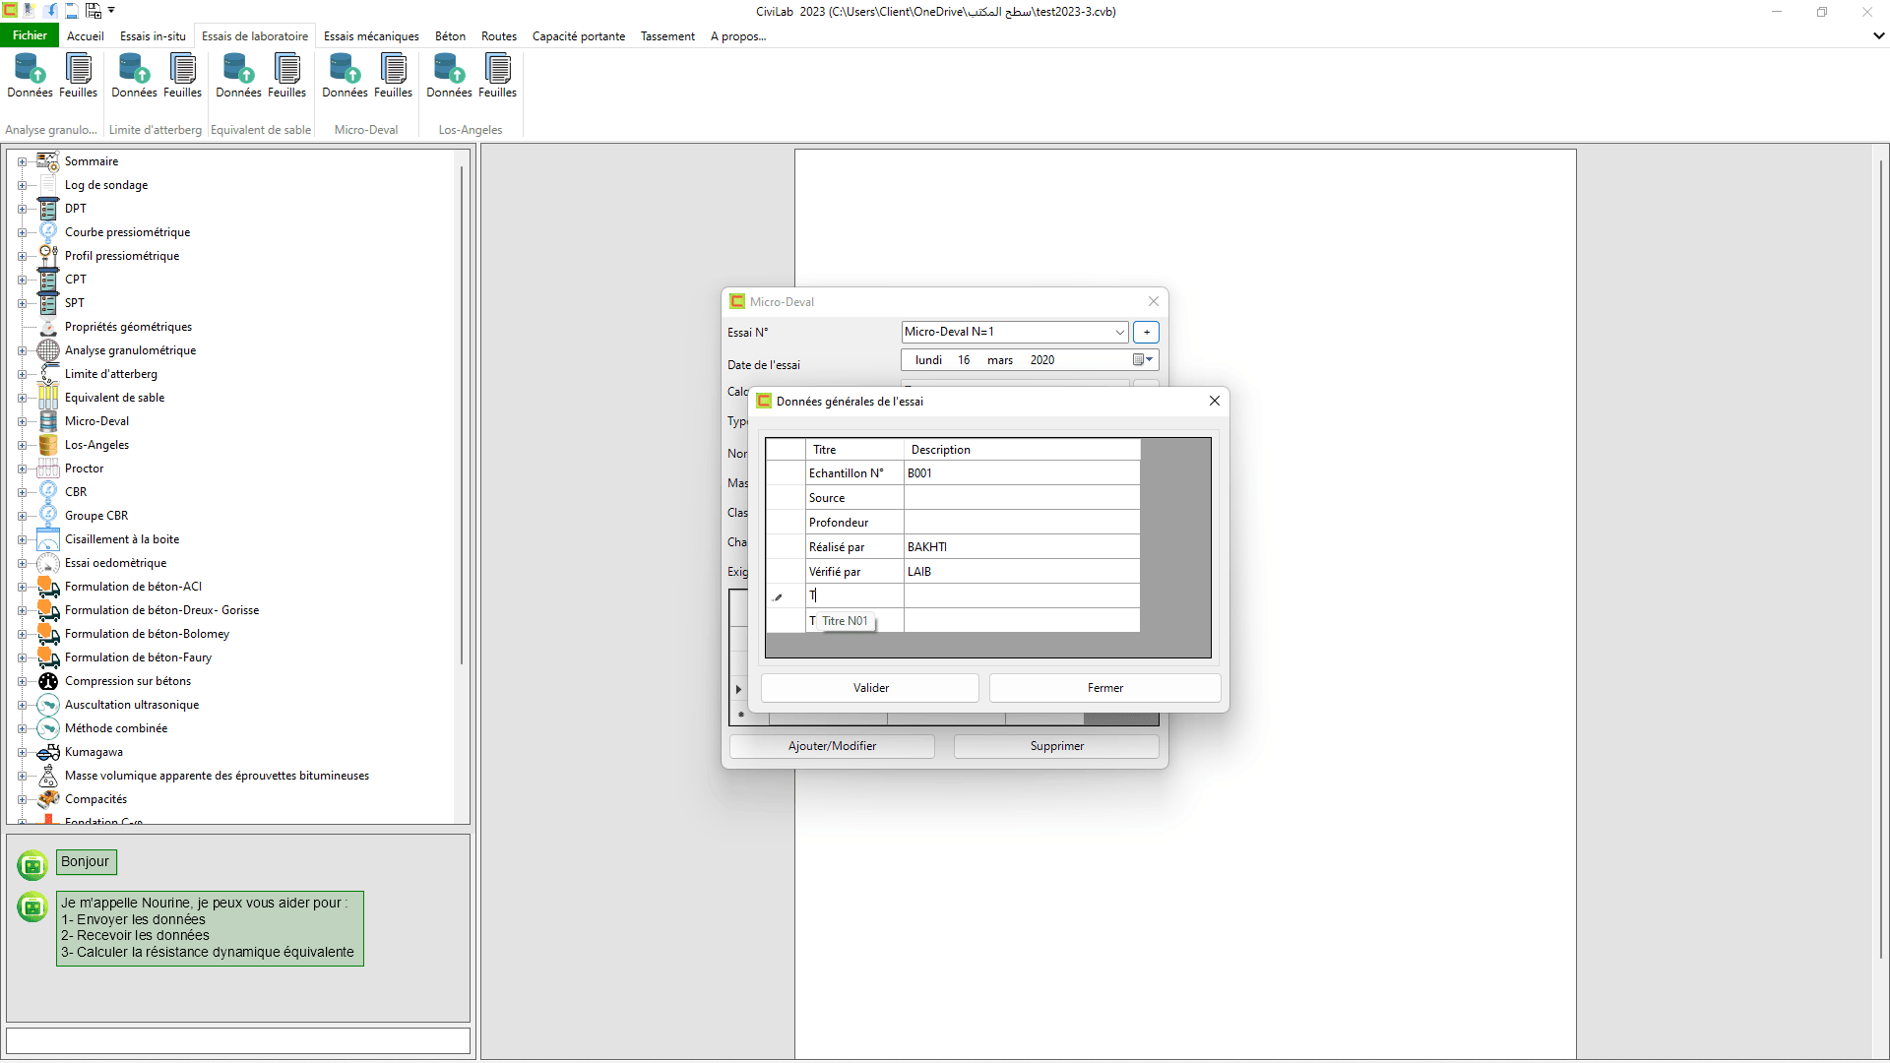This screenshot has height=1063, width=1890.
Task: Open the Fichier menu
Action: click(x=30, y=35)
